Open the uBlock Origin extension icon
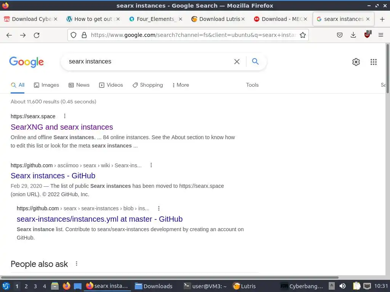The height and width of the screenshot is (292, 390). (x=368, y=35)
